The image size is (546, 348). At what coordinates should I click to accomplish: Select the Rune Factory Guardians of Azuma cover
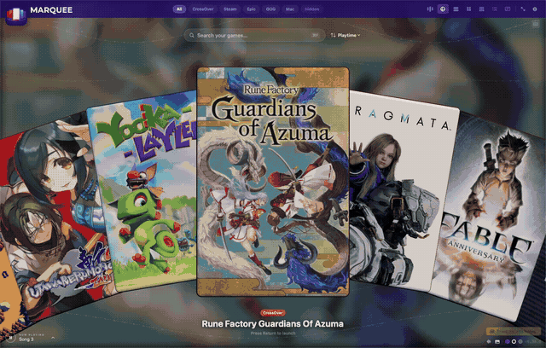pos(273,182)
